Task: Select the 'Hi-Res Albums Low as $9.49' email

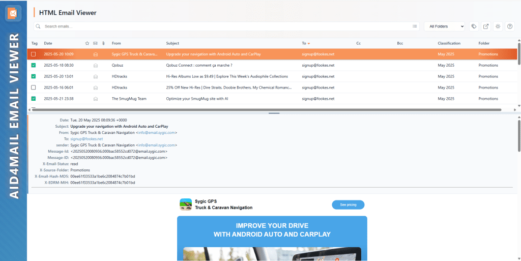Action: click(x=227, y=76)
